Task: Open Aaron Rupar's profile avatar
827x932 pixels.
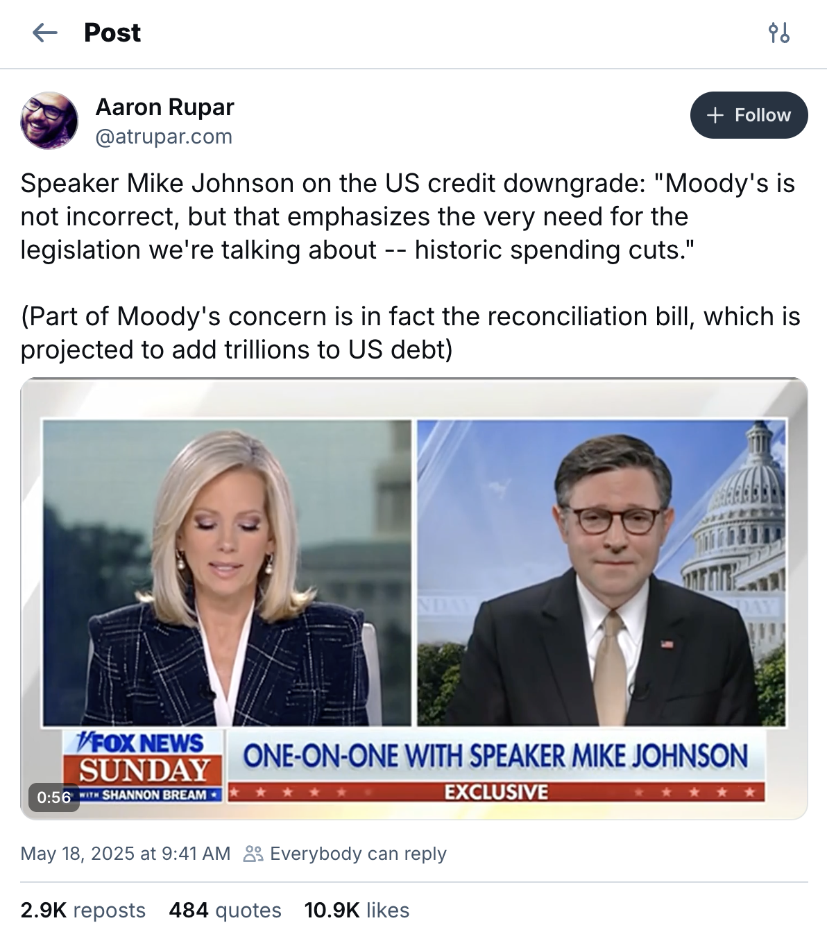Action: pyautogui.click(x=49, y=120)
